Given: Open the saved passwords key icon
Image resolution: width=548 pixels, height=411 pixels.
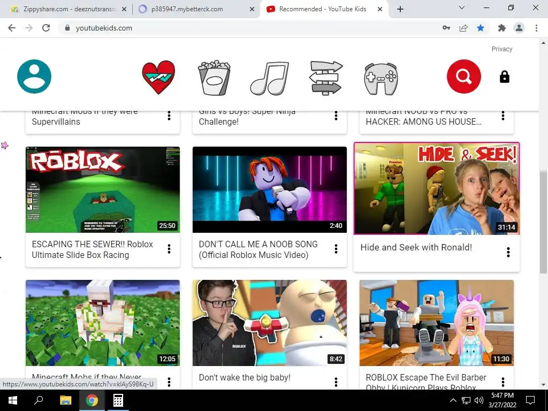Looking at the screenshot, I should tap(446, 28).
